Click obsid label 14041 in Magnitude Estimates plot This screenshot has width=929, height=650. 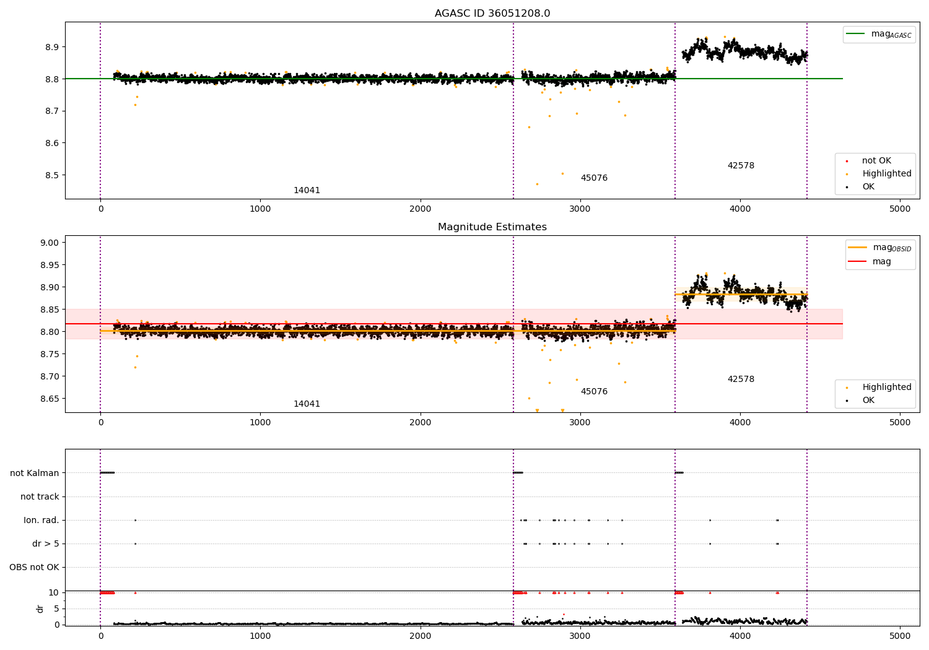coord(307,404)
